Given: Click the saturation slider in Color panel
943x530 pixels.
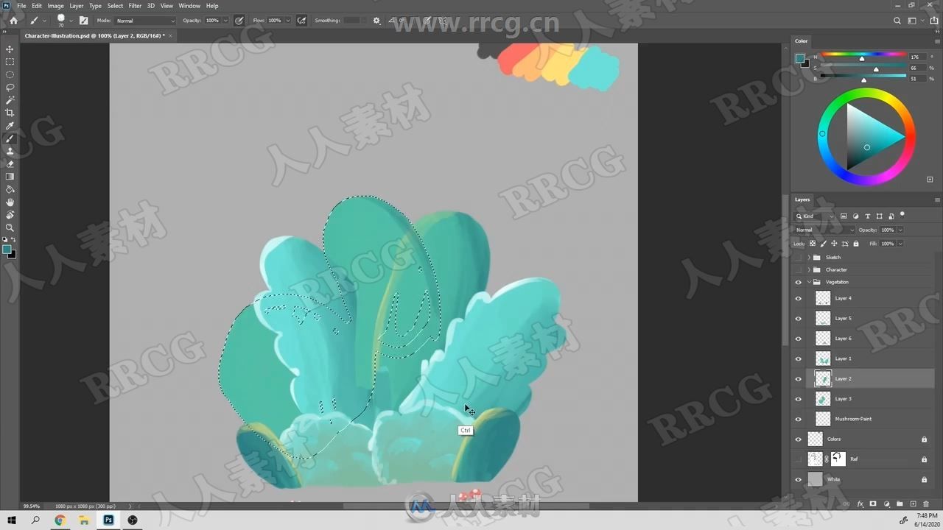Looking at the screenshot, I should pos(863,66).
